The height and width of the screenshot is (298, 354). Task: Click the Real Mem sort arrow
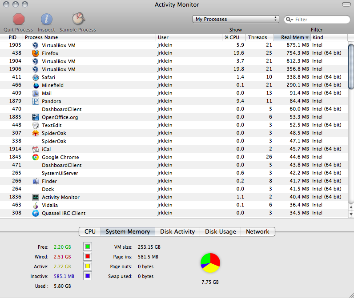click(x=307, y=38)
